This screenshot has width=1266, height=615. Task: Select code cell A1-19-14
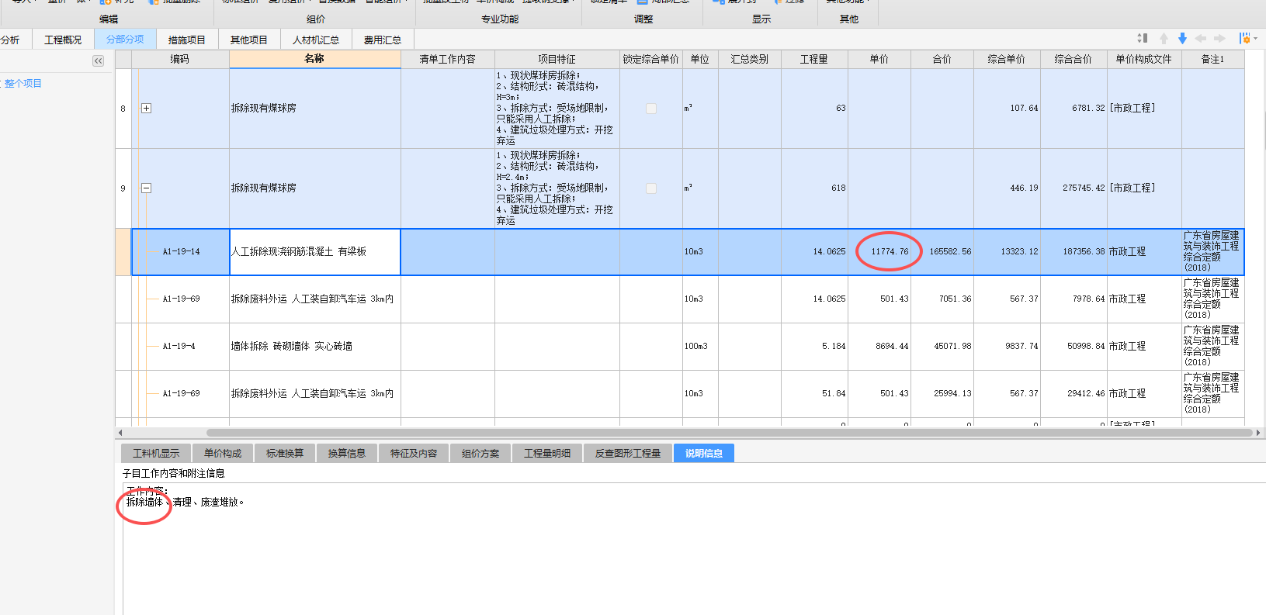click(181, 252)
